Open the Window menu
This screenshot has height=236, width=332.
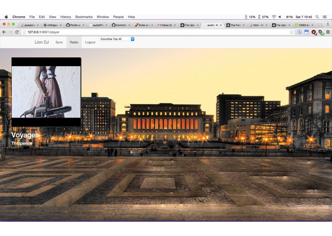pyautogui.click(x=103, y=17)
